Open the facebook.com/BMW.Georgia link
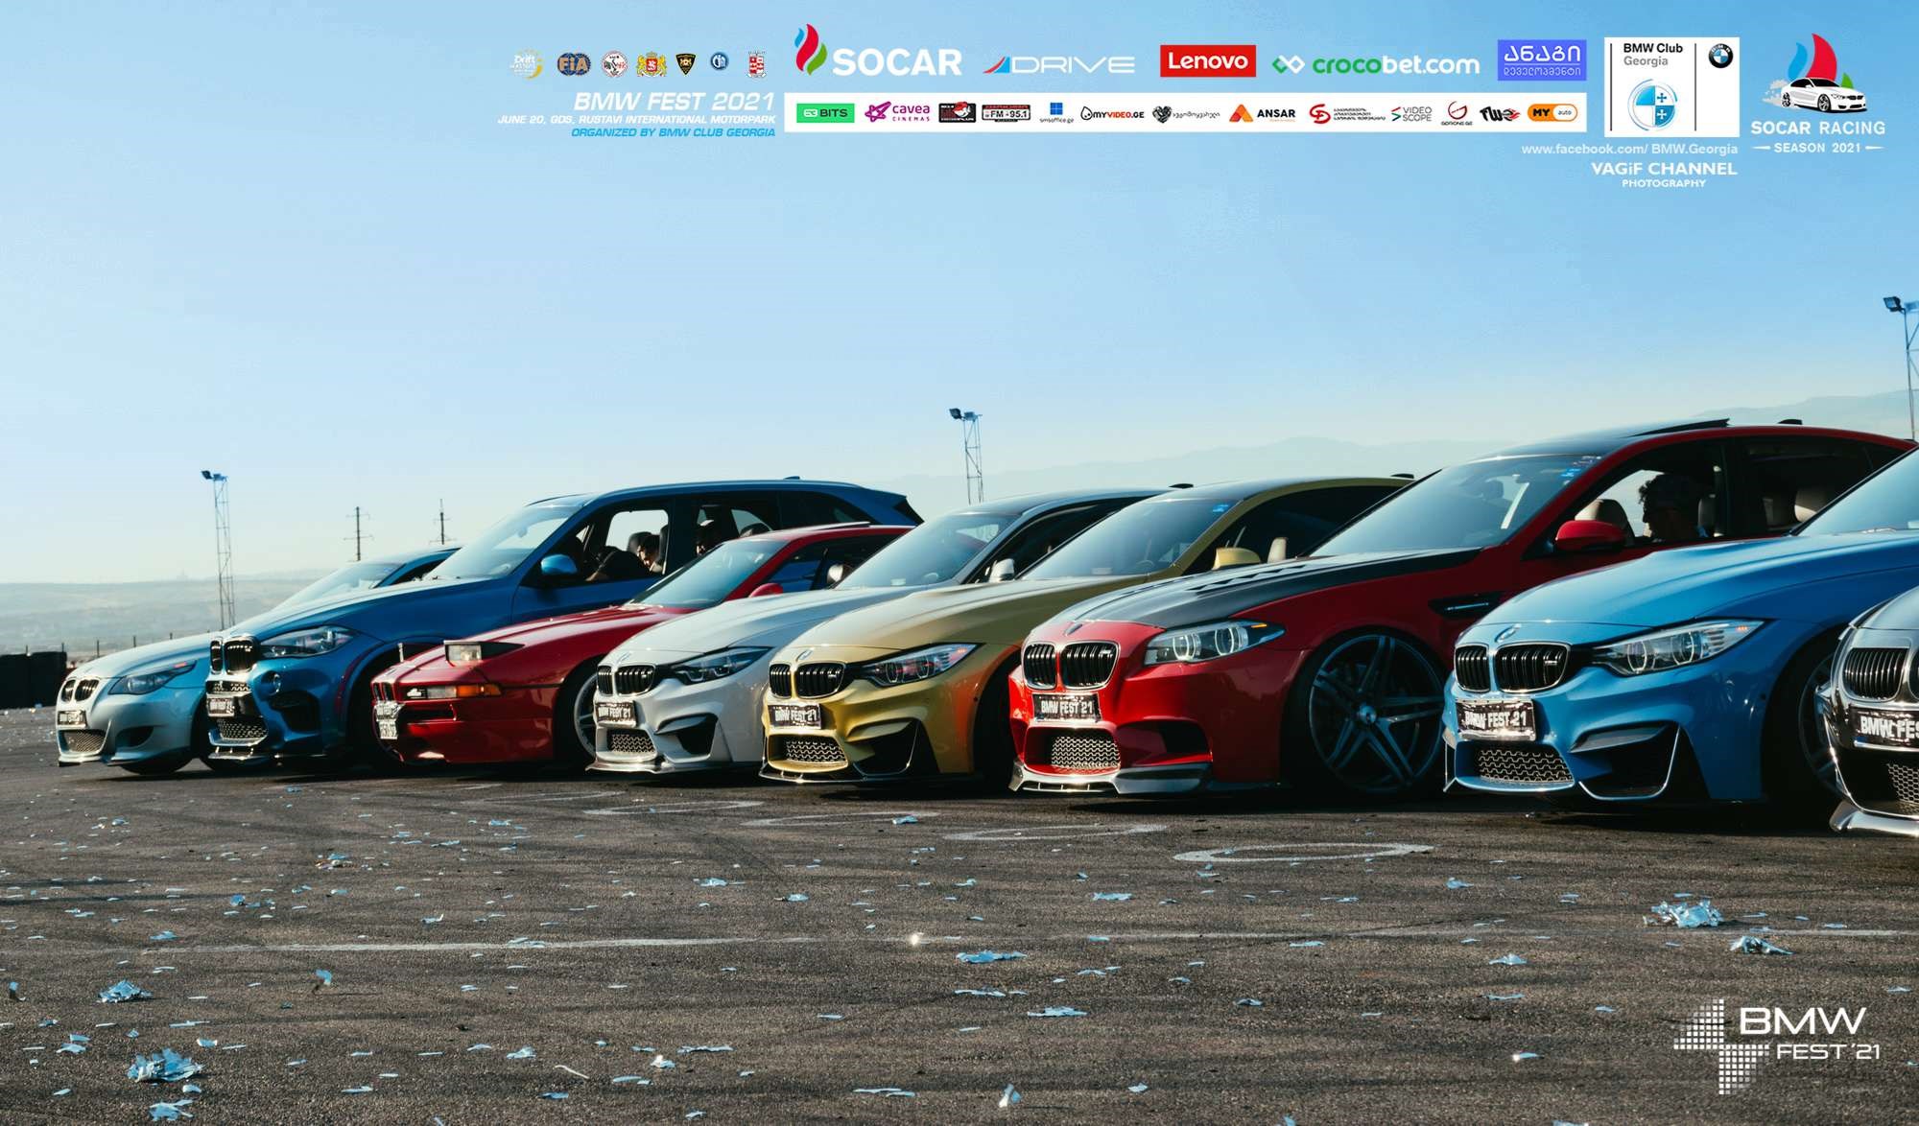The image size is (1919, 1126). coord(1628,149)
